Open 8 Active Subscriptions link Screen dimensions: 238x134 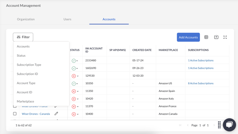coord(201,83)
